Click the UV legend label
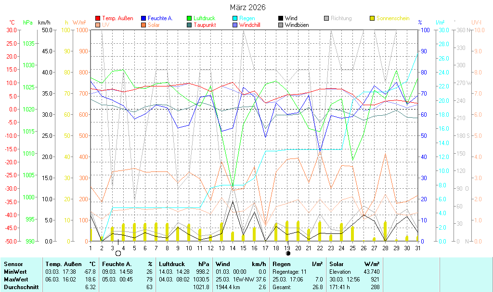 [x=105, y=25]
